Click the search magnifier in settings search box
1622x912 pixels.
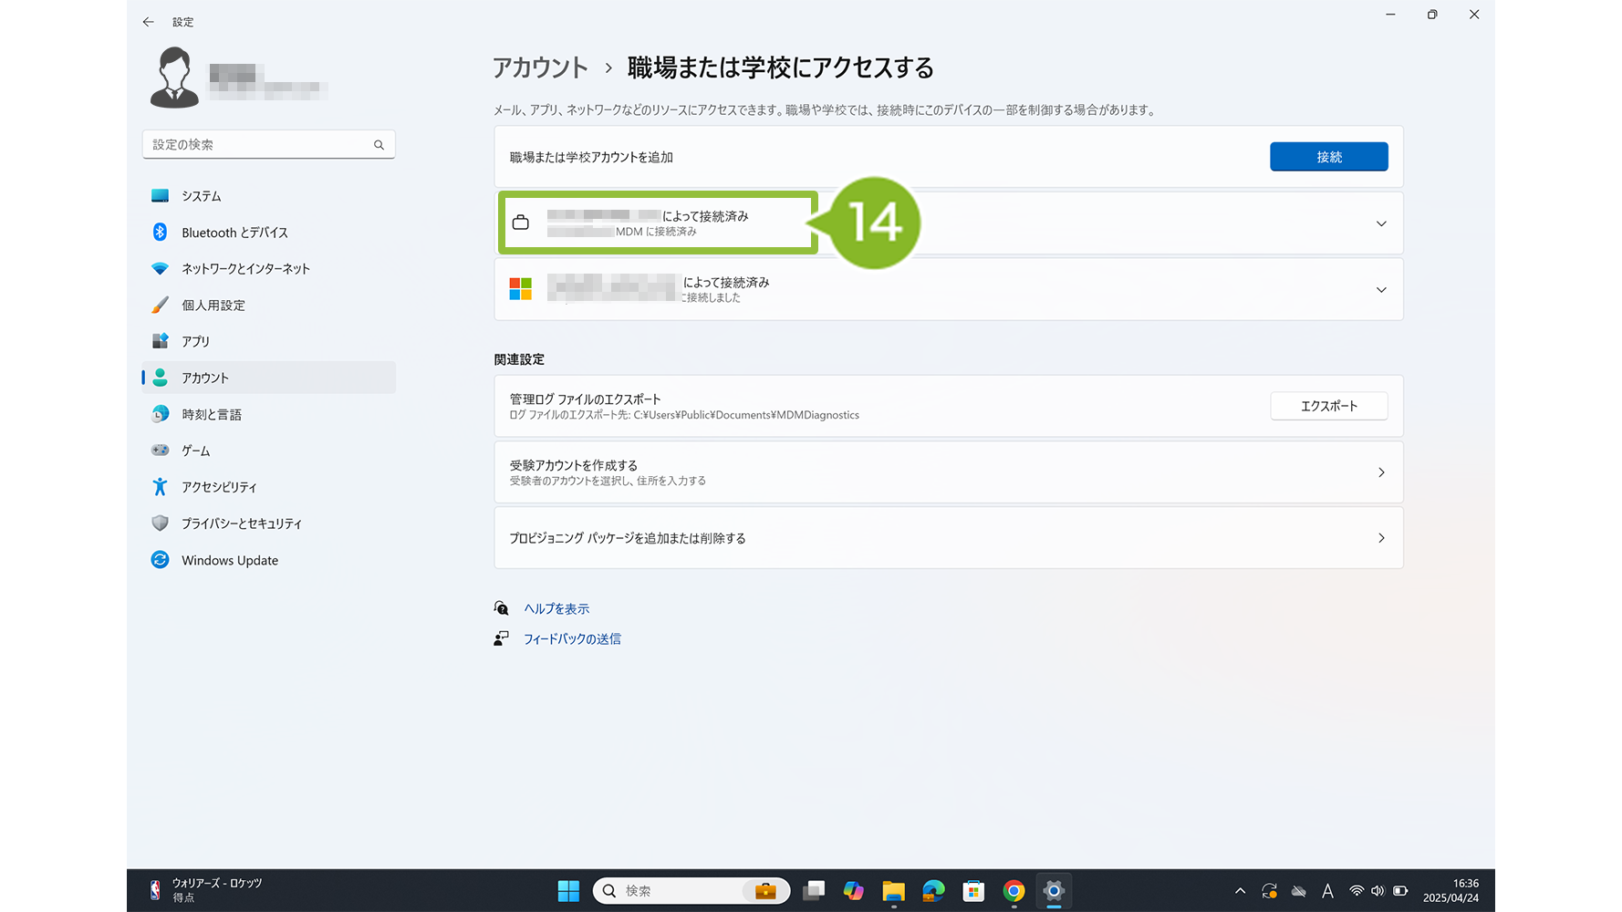[x=379, y=145]
